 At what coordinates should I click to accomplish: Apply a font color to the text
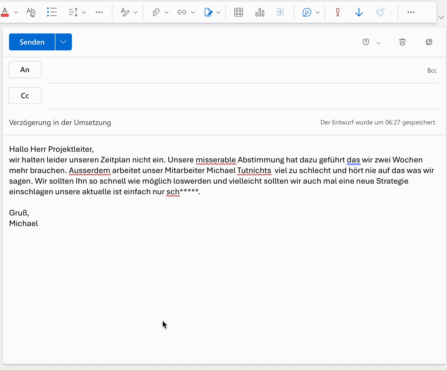click(5, 12)
